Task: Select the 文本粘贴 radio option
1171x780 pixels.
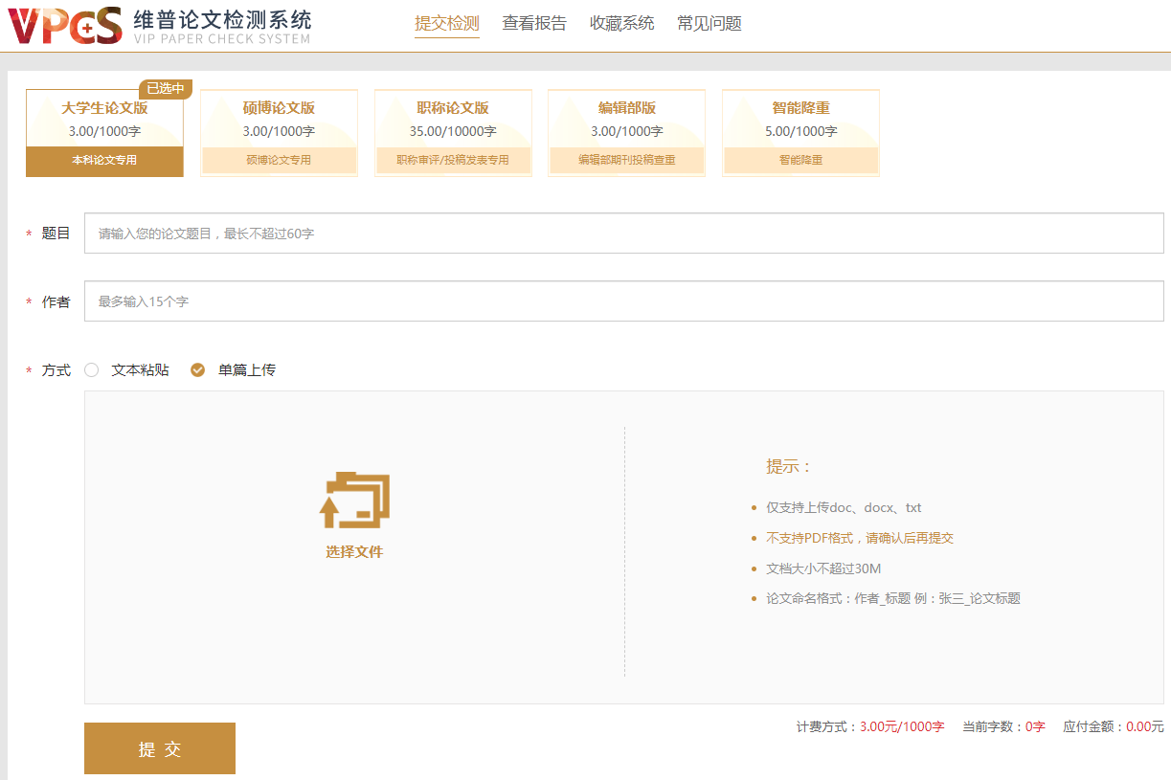Action: pos(92,370)
